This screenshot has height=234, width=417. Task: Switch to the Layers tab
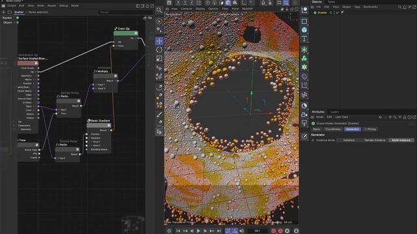tap(334, 112)
